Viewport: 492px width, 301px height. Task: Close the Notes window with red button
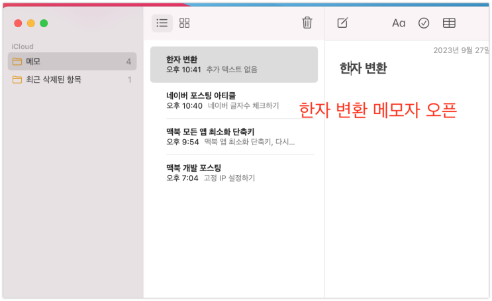(x=18, y=23)
